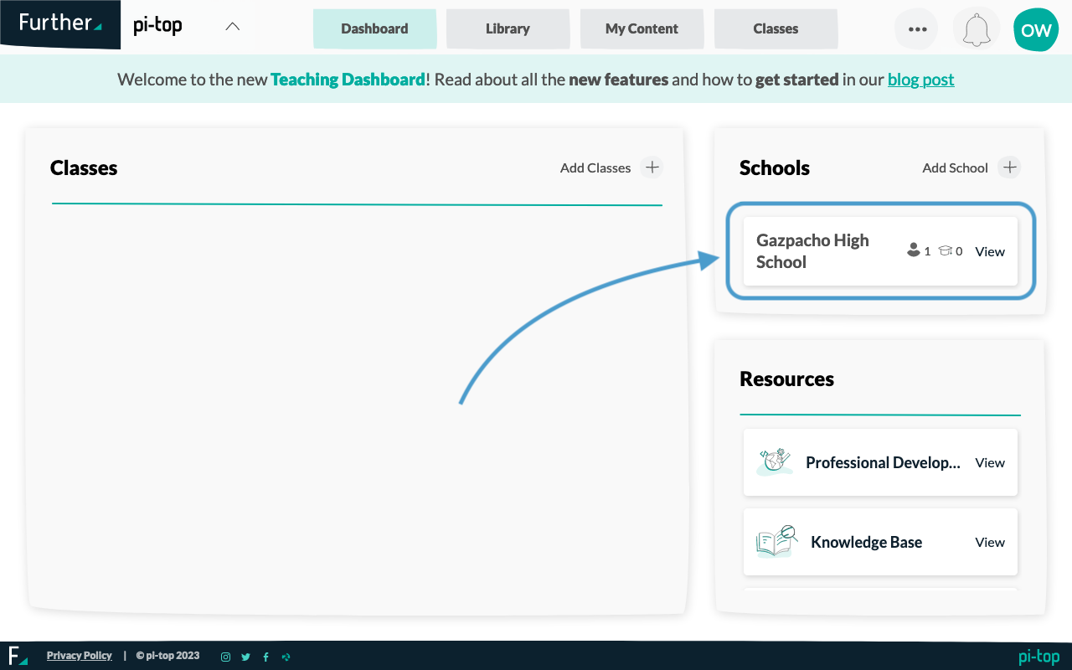Click the Add School label
This screenshot has height=670, width=1072.
pos(955,167)
